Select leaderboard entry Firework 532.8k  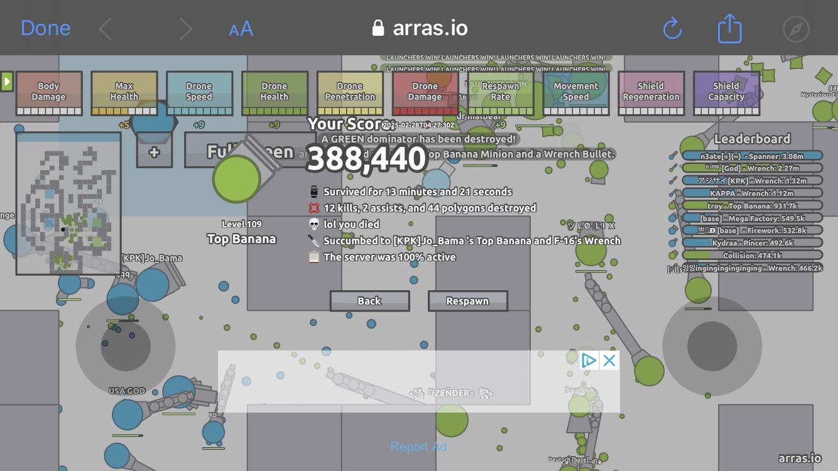point(752,230)
